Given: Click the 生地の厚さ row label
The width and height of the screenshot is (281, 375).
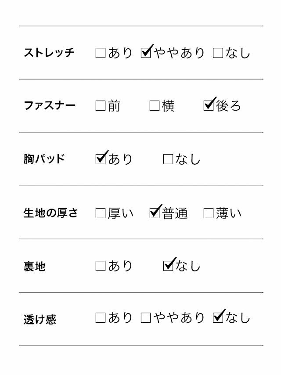Looking at the screenshot, I should click(50, 213).
